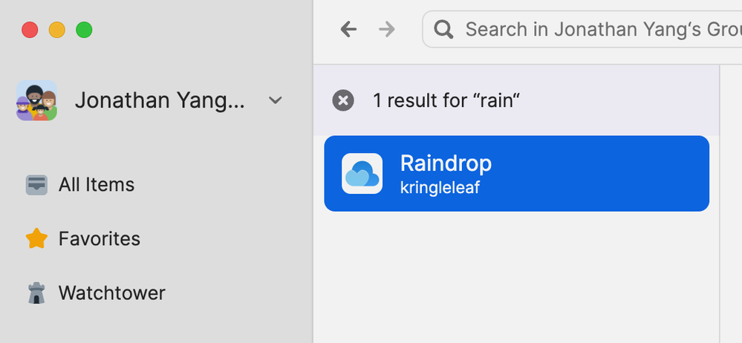Viewport: 742px width, 343px height.
Task: Click the Favorites star icon
Action: pyautogui.click(x=36, y=239)
